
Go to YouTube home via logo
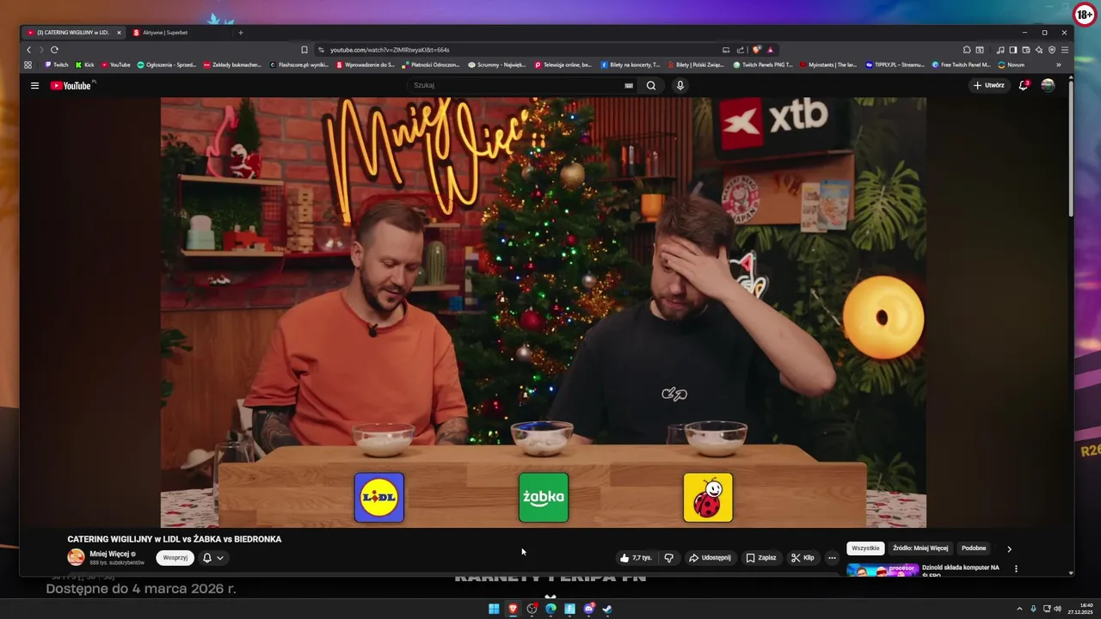click(x=71, y=85)
